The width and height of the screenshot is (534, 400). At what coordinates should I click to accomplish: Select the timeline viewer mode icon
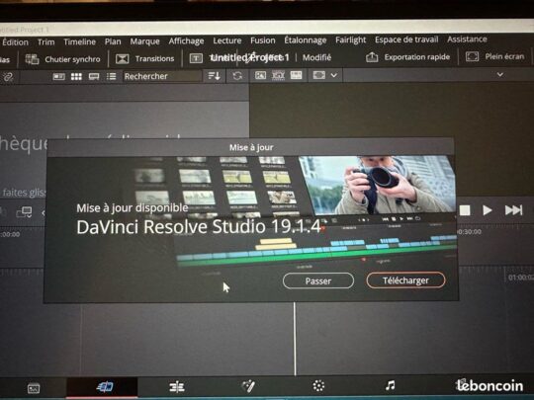click(296, 75)
